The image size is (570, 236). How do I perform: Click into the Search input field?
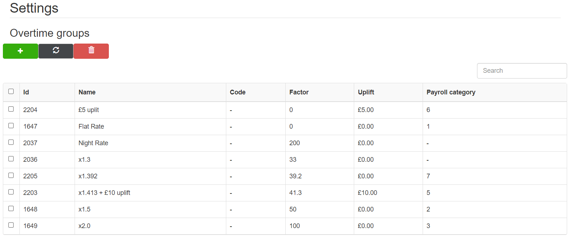pos(521,71)
